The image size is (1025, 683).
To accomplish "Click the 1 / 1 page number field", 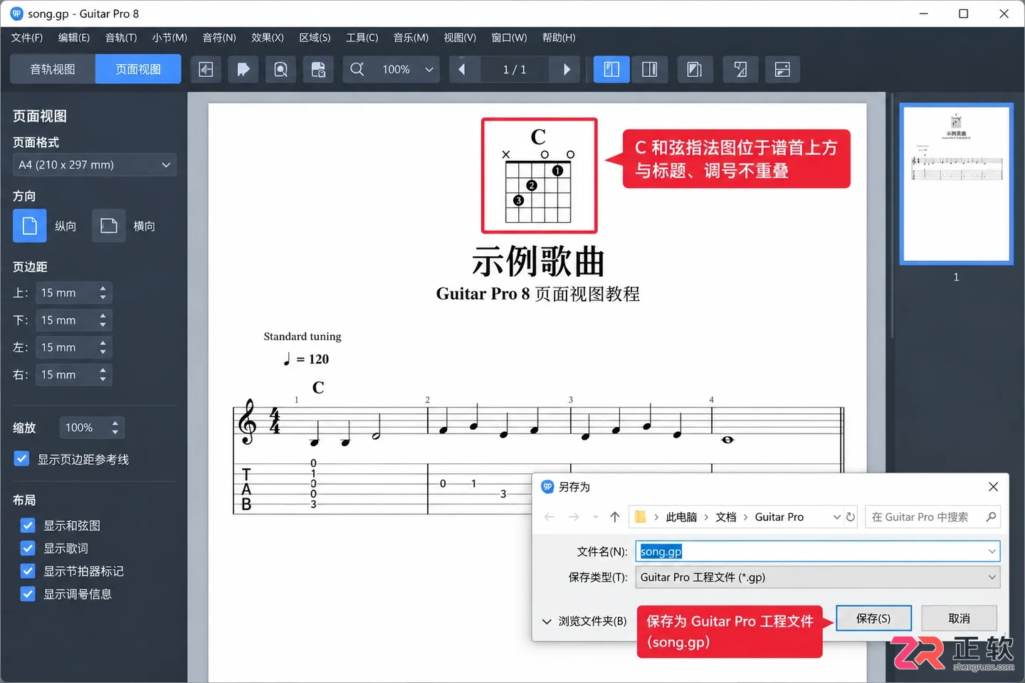I will coord(514,69).
